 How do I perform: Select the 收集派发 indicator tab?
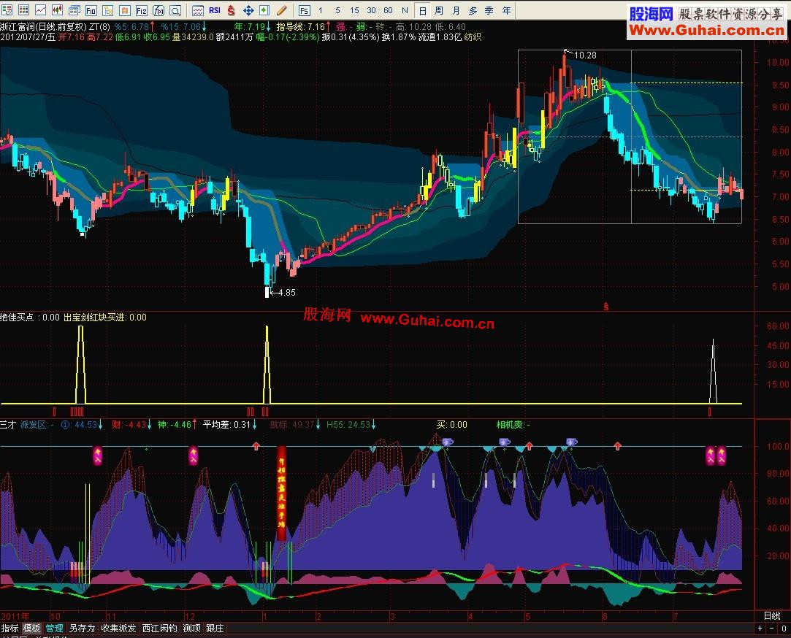click(x=118, y=628)
